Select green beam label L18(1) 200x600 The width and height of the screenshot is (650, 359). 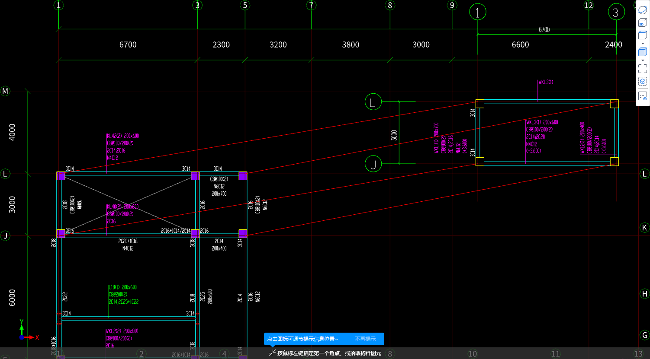point(122,287)
